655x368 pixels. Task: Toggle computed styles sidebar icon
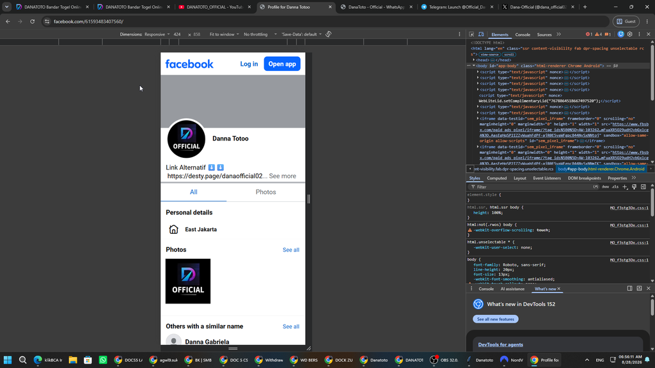643,187
